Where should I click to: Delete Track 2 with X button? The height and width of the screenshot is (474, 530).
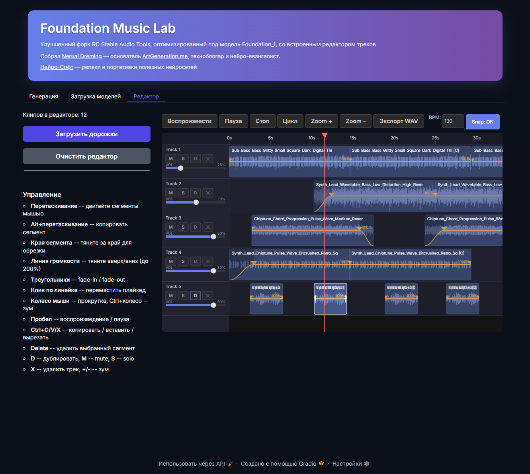click(x=208, y=193)
